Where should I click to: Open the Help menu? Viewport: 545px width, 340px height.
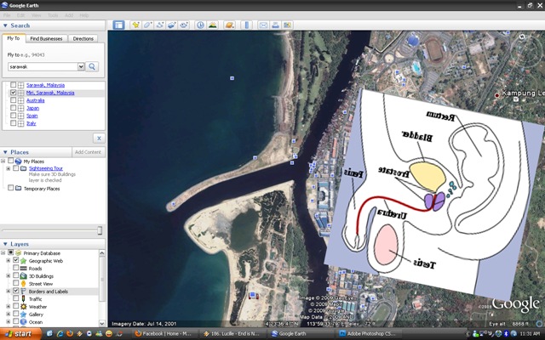click(83, 15)
